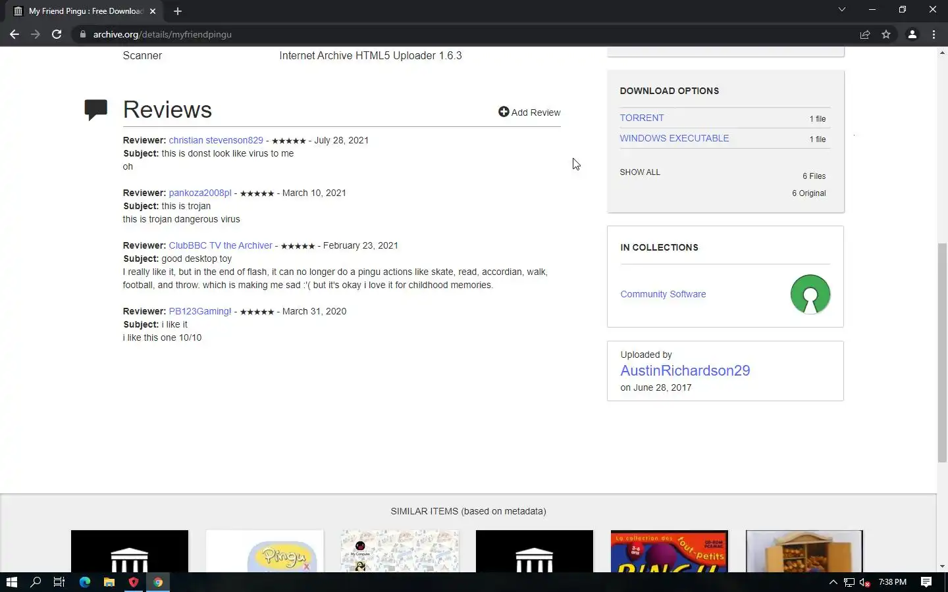Click scrollbar down arrow

click(942, 566)
